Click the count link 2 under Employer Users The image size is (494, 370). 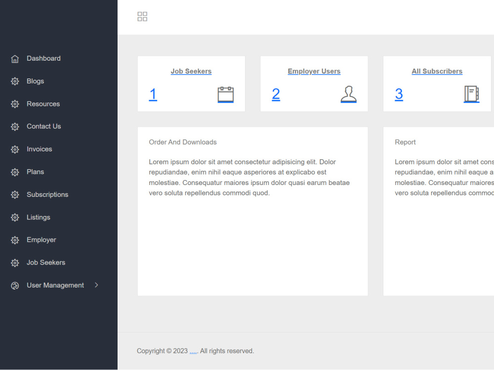click(276, 94)
